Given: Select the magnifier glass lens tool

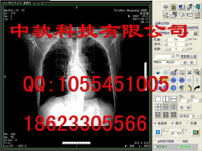Looking at the screenshot, I should pyautogui.click(x=173, y=72).
